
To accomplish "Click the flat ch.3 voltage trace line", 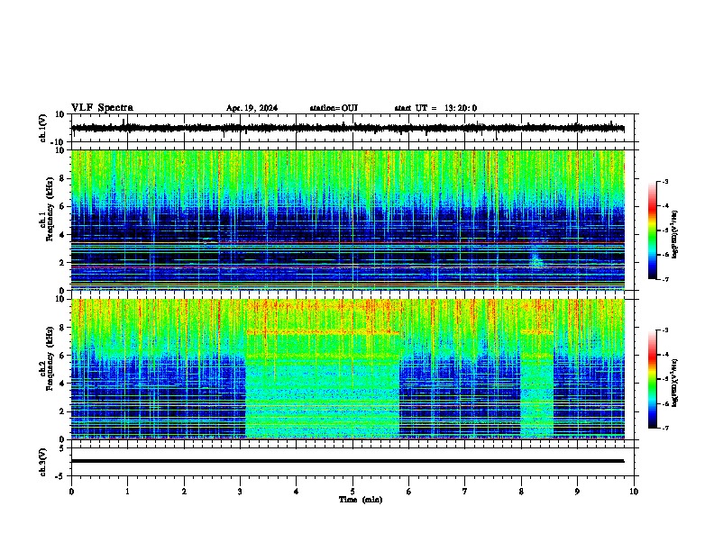I will click(348, 461).
